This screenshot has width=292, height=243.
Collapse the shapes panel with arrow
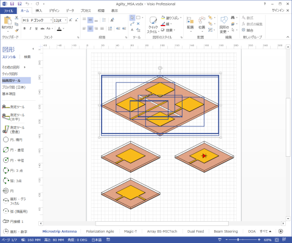[33, 49]
